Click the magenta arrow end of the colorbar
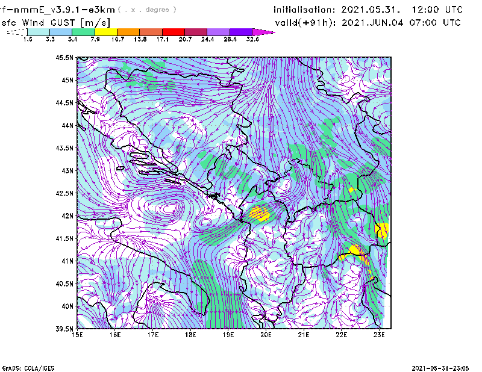482x372 pixels. point(263,32)
